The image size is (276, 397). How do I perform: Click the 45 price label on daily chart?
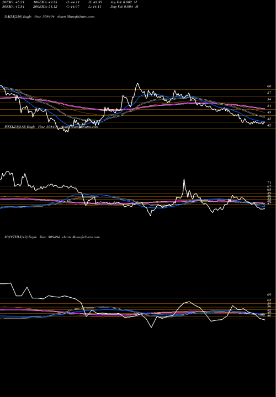click(x=269, y=119)
